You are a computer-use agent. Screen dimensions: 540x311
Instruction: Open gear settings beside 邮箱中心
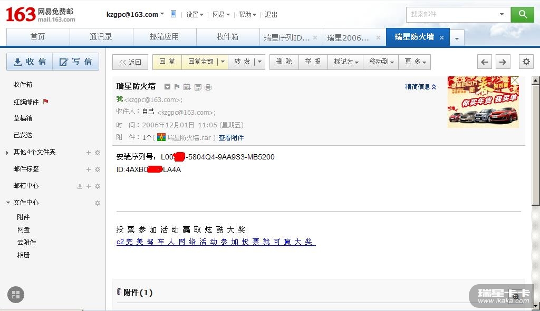[x=98, y=186]
